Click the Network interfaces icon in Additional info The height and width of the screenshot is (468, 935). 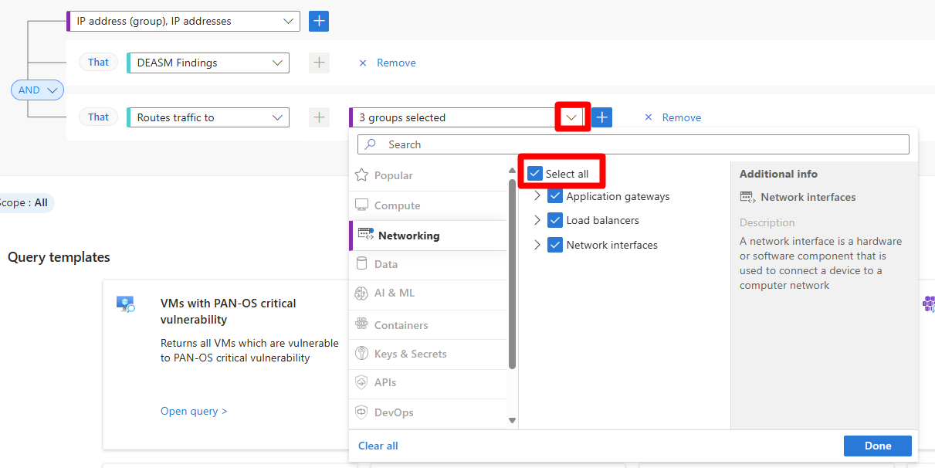747,197
